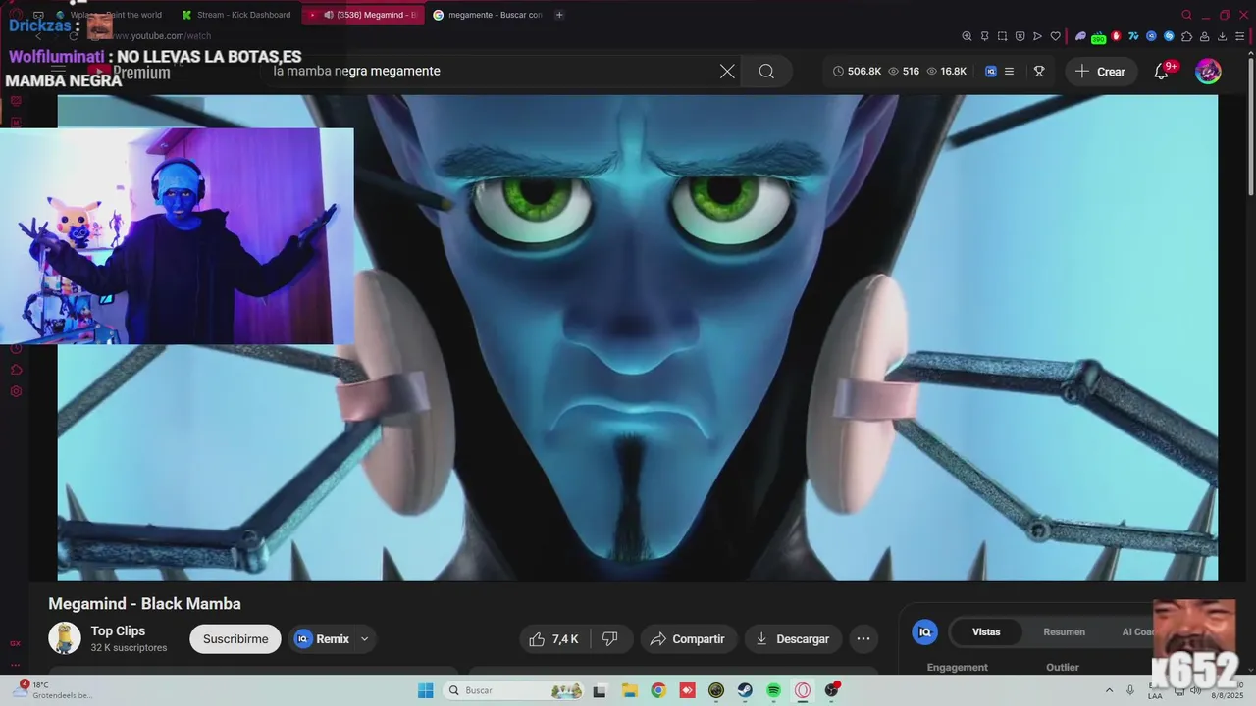Switch to the Resumen tab
This screenshot has width=1256, height=706.
[x=1064, y=632]
